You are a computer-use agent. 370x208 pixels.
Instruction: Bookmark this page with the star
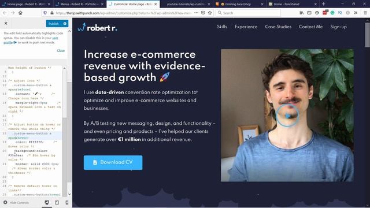[210, 13]
